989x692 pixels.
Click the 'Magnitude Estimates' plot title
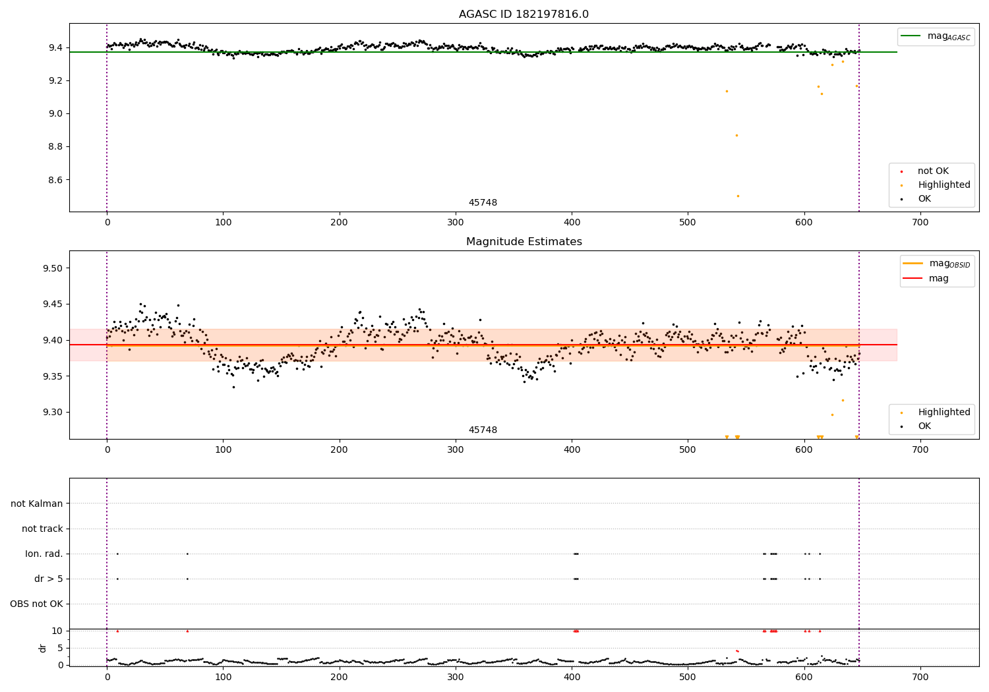tap(524, 242)
